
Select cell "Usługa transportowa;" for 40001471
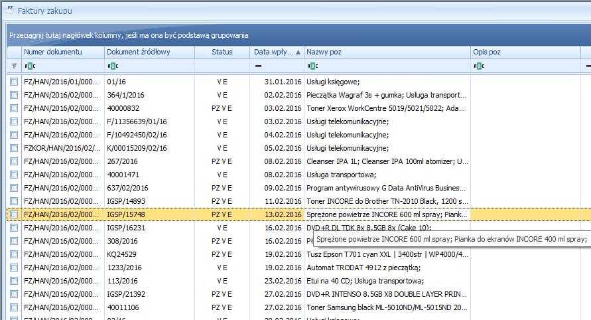[387, 175]
